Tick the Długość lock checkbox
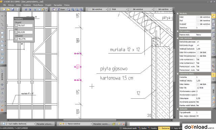The image size is (216, 130). 16,25
